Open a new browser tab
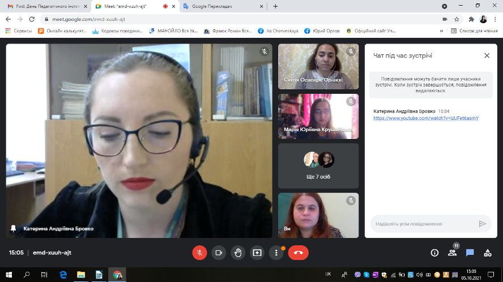This screenshot has height=282, width=503. click(275, 6)
